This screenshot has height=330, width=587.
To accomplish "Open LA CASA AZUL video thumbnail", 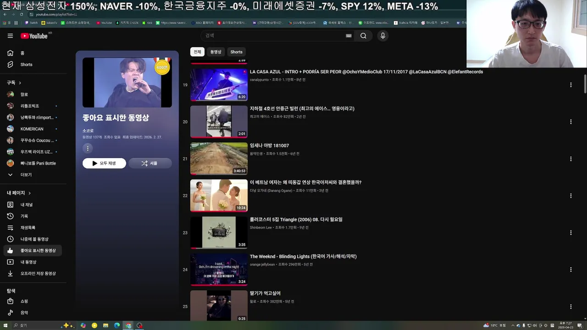I will [x=219, y=84].
